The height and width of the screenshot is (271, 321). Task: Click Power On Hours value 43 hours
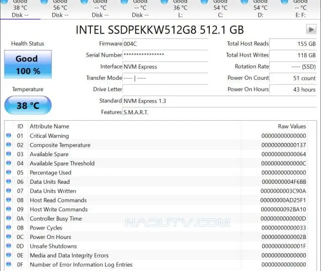pos(293,90)
